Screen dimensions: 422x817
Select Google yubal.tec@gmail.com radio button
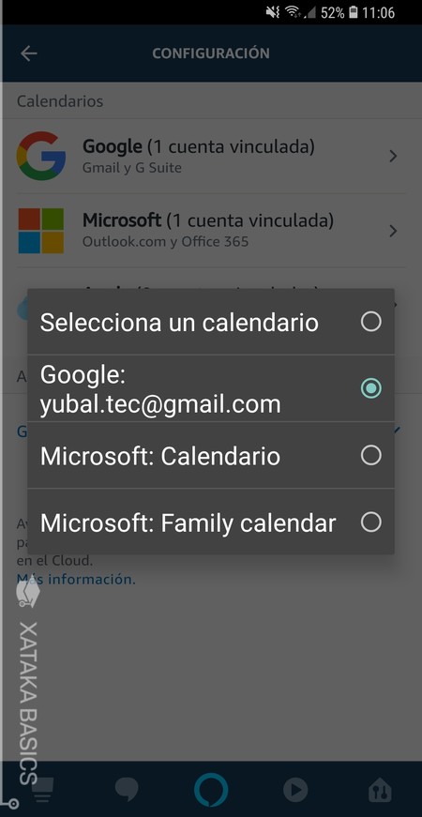371,388
